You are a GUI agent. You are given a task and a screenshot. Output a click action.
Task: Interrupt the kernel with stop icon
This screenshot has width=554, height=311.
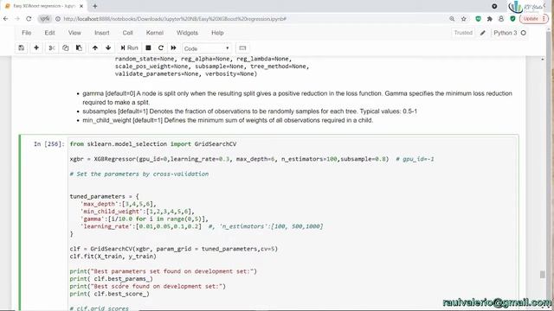coord(148,48)
